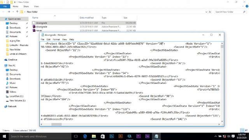Open File Explorer taskbar icon
The width and height of the screenshot is (249, 140).
click(x=94, y=136)
